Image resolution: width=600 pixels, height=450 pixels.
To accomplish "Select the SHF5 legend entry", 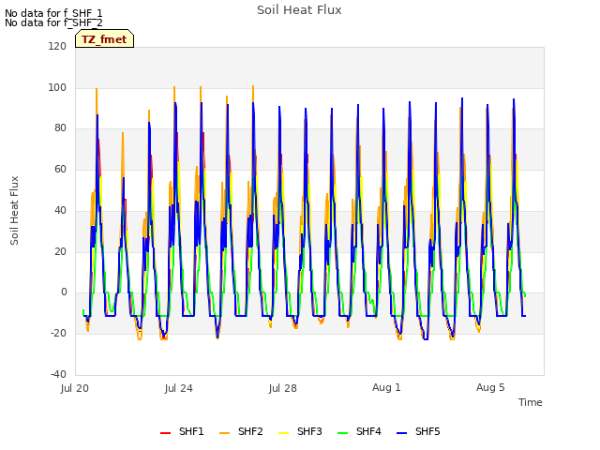I will (x=418, y=432).
